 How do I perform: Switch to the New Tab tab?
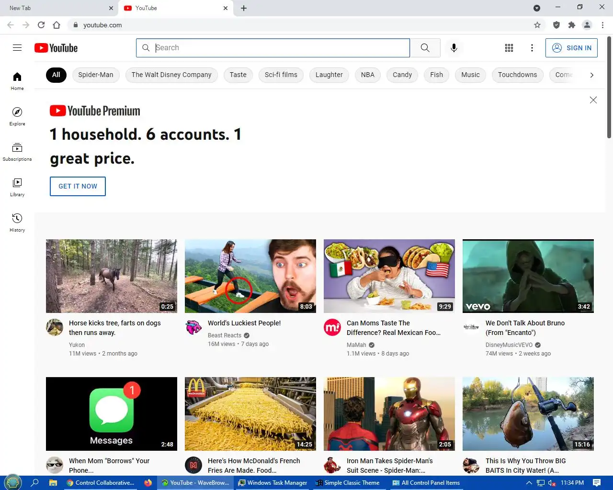click(57, 8)
